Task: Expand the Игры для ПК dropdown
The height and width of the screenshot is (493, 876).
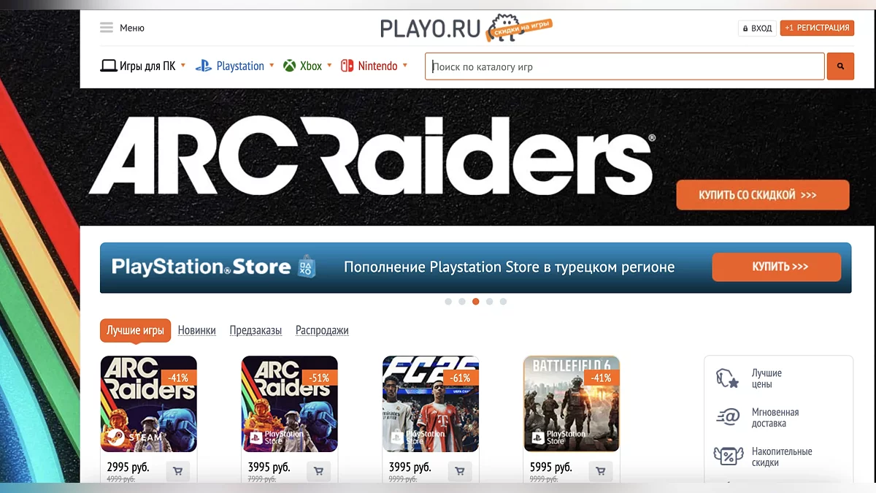Action: (183, 65)
